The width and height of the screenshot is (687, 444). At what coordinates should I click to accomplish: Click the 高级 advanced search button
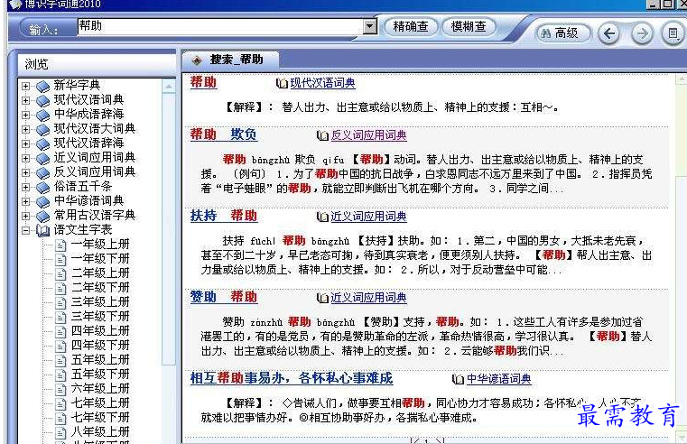pos(563,33)
